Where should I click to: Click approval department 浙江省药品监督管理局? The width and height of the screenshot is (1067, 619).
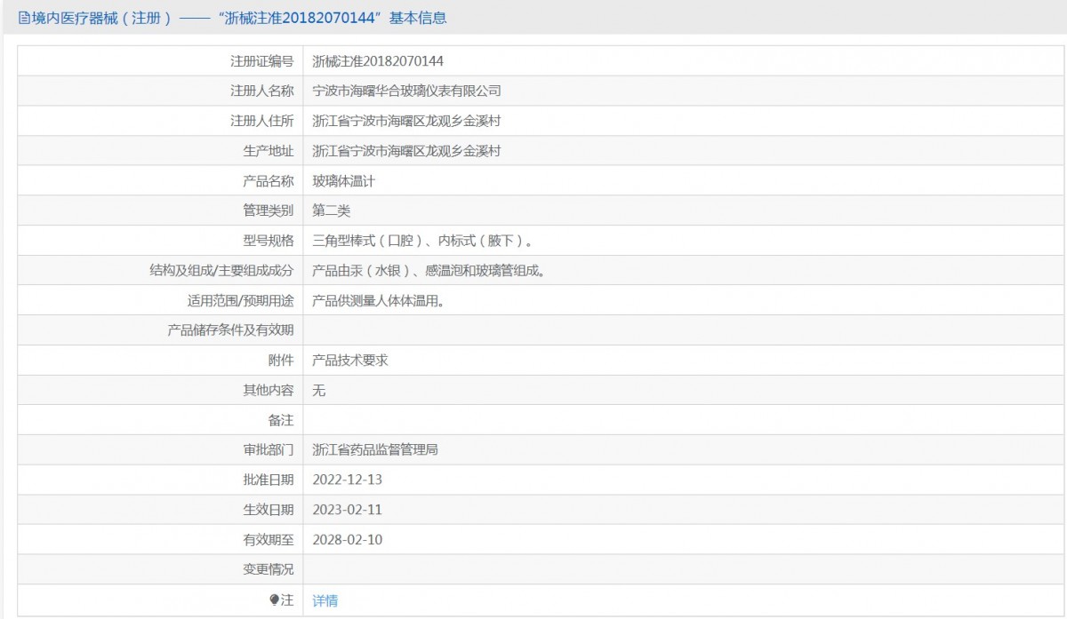click(x=375, y=450)
